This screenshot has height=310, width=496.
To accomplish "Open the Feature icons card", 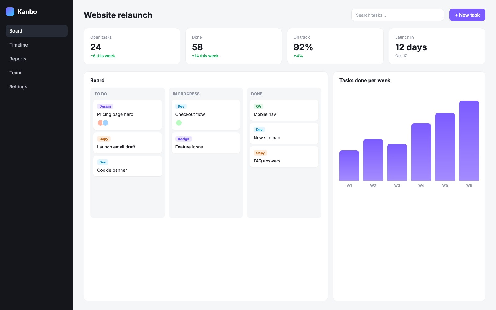I will (x=206, y=143).
